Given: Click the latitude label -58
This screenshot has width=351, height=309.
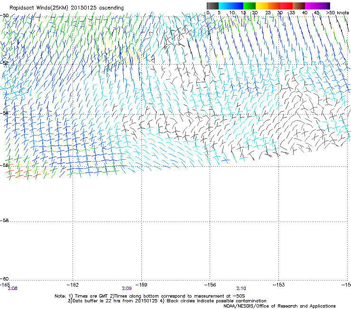Looking at the screenshot, I should 4,221.
